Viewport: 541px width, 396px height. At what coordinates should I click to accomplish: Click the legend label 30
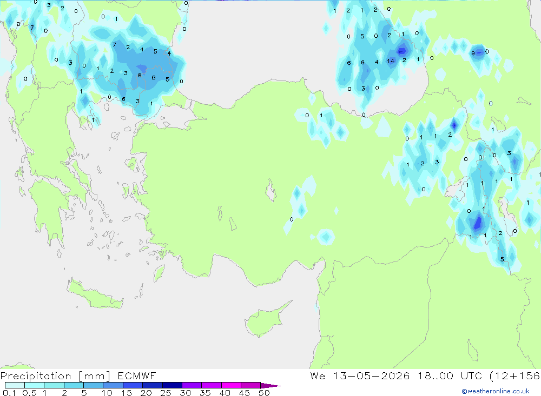186,393
